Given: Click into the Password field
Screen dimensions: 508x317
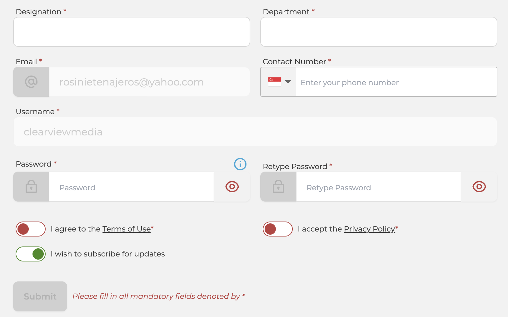Looking at the screenshot, I should (x=132, y=187).
